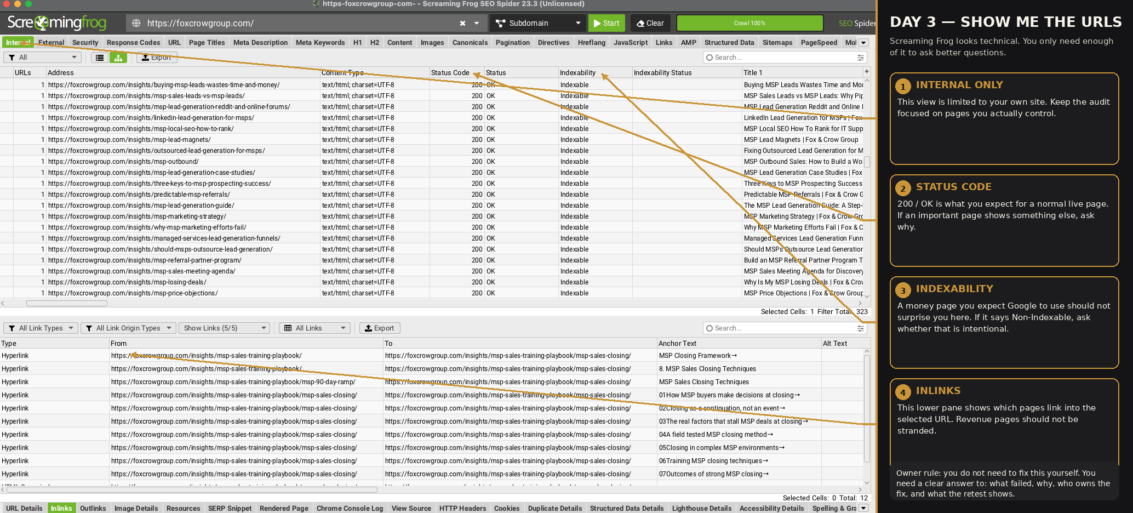
Task: Open the Sitemaps tab
Action: pyautogui.click(x=777, y=43)
